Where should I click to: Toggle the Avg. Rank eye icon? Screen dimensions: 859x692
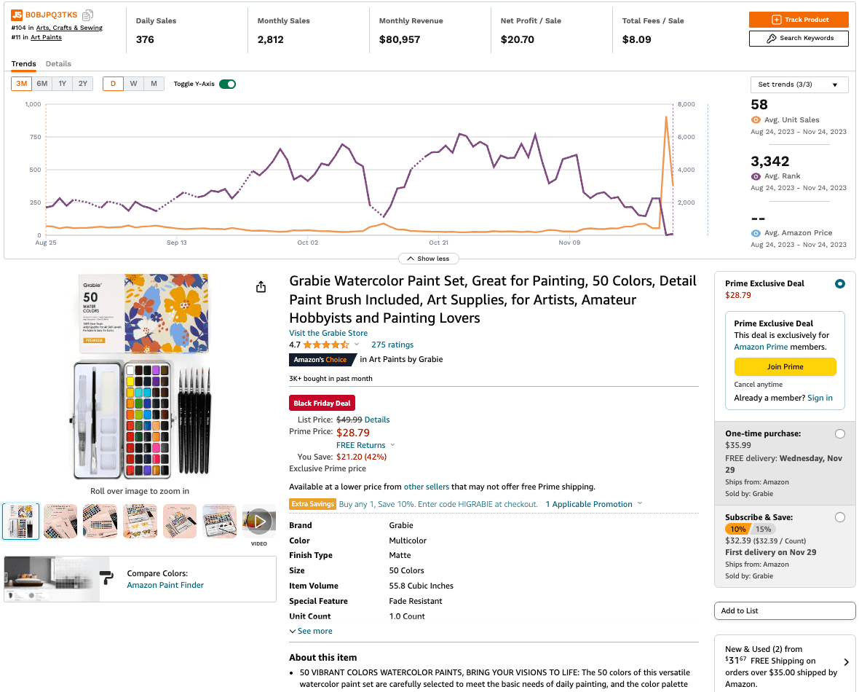(x=756, y=176)
